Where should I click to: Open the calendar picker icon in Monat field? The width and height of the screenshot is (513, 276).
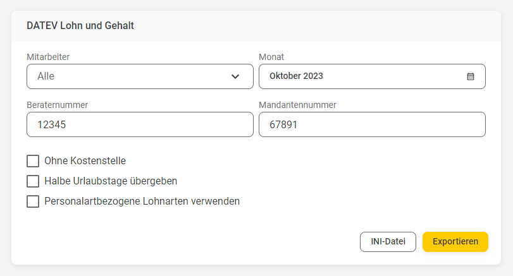470,76
